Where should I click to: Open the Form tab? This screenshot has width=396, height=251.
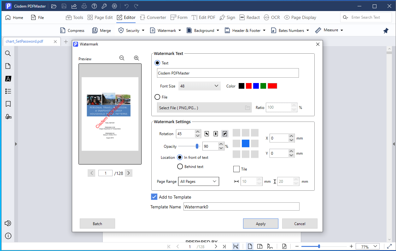pyautogui.click(x=179, y=18)
